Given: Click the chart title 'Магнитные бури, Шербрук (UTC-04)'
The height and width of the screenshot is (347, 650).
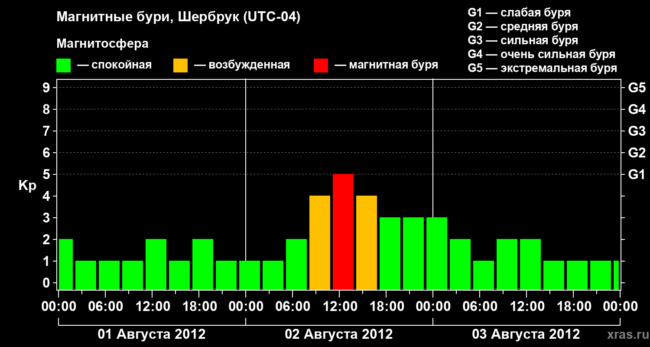Looking at the screenshot, I should coord(179,18).
